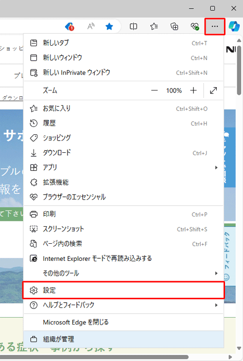243x361 pixels.
Task: Activate the Read aloud icon
Action: pyautogui.click(x=91, y=26)
